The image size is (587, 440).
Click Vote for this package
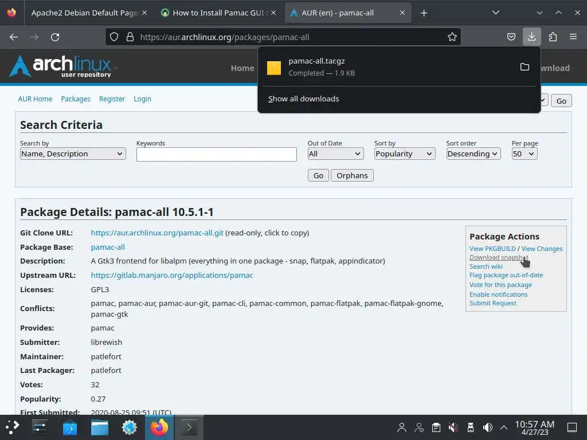(500, 285)
